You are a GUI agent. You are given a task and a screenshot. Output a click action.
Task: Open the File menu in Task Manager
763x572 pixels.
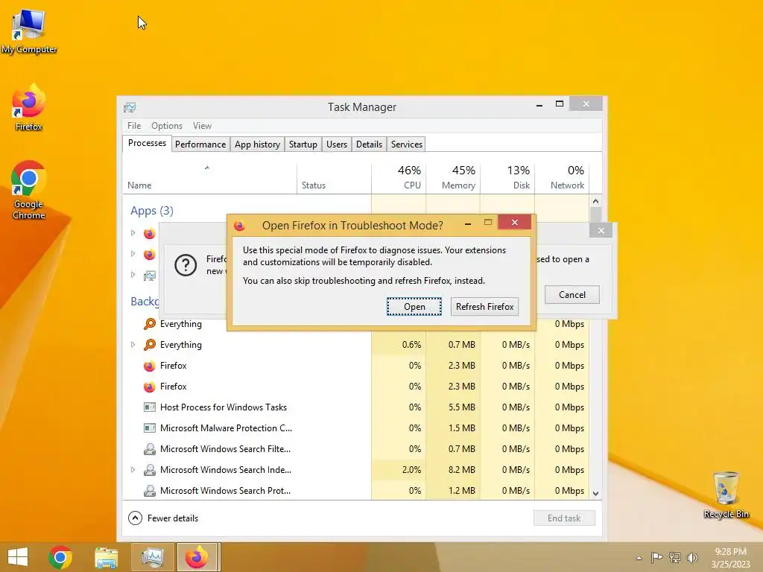[134, 125]
